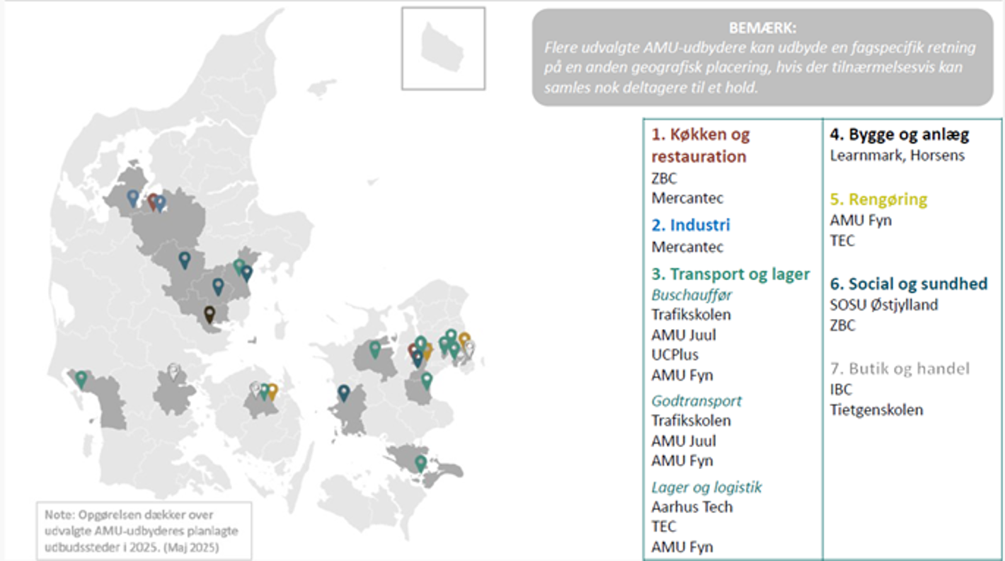Image resolution: width=1005 pixels, height=561 pixels.
Task: Click the BEMÆRK notice box
Action: [762, 57]
